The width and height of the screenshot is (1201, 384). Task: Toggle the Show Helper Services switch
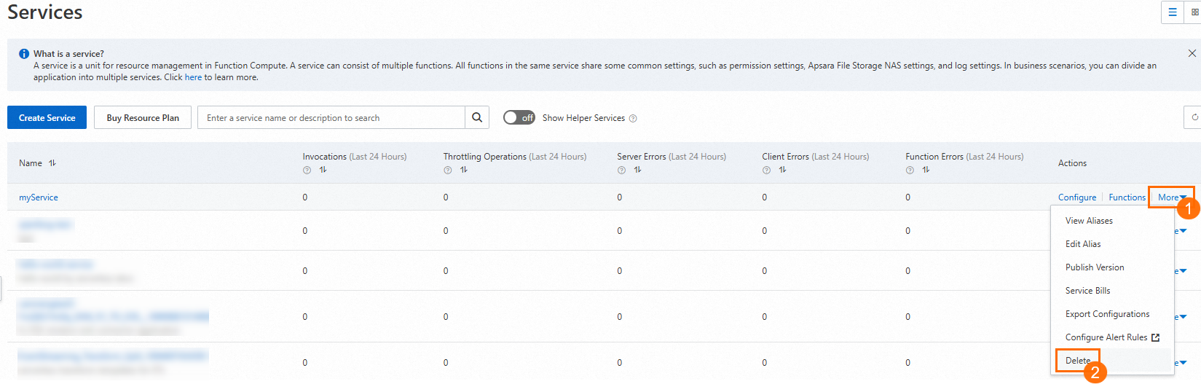tap(519, 117)
